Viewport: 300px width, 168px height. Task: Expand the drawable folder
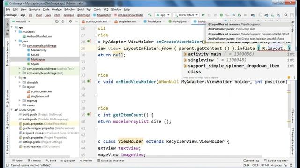(x=20, y=82)
